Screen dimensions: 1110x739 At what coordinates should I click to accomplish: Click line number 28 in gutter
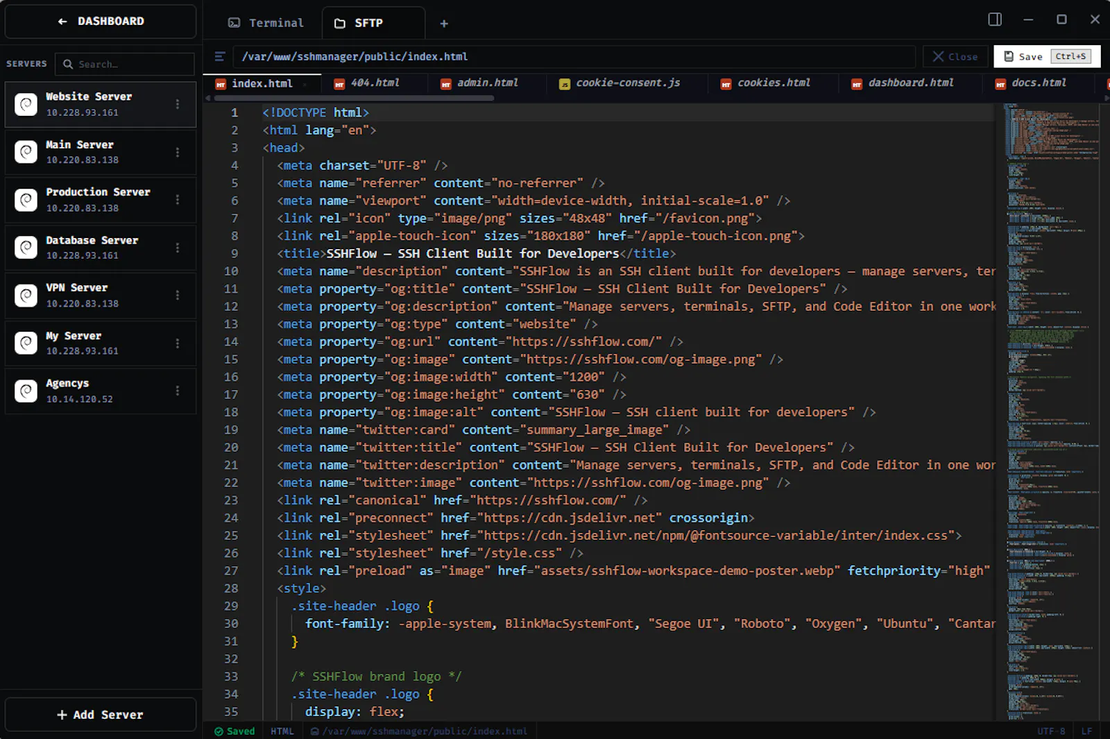[x=231, y=588]
